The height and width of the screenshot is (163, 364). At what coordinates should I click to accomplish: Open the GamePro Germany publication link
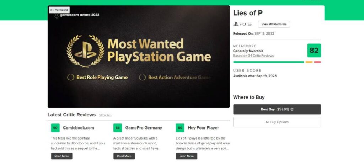click(144, 128)
